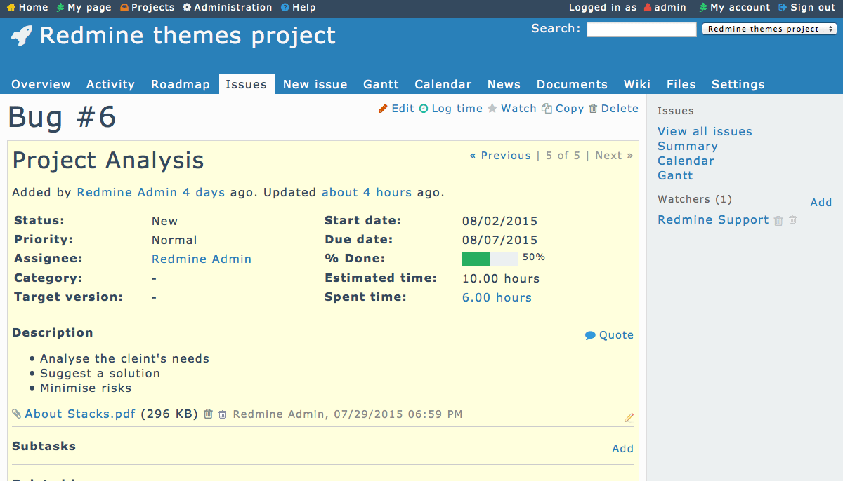This screenshot has height=481, width=843.
Task: Open the Gantt tab
Action: point(381,84)
